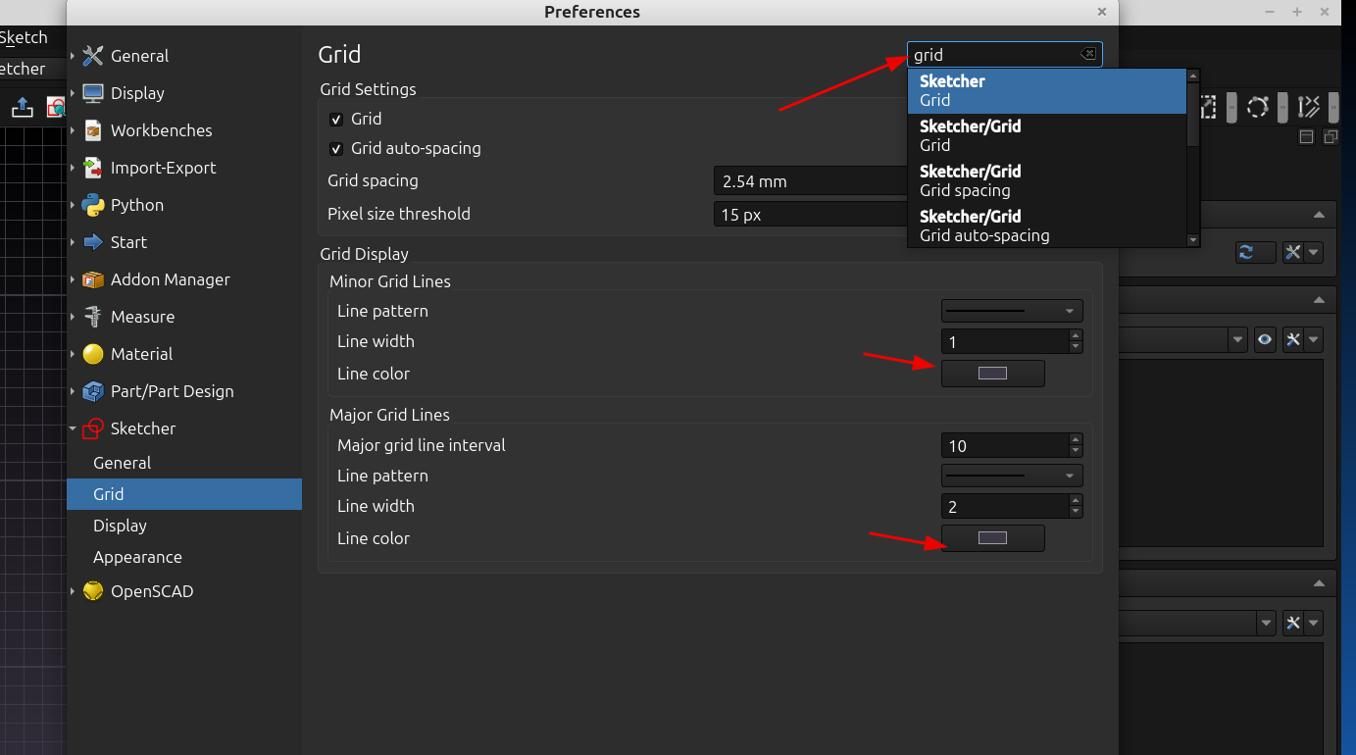Open Major Grid Lines line pattern dropdown
Viewport: 1356px width, 755px height.
[1012, 476]
